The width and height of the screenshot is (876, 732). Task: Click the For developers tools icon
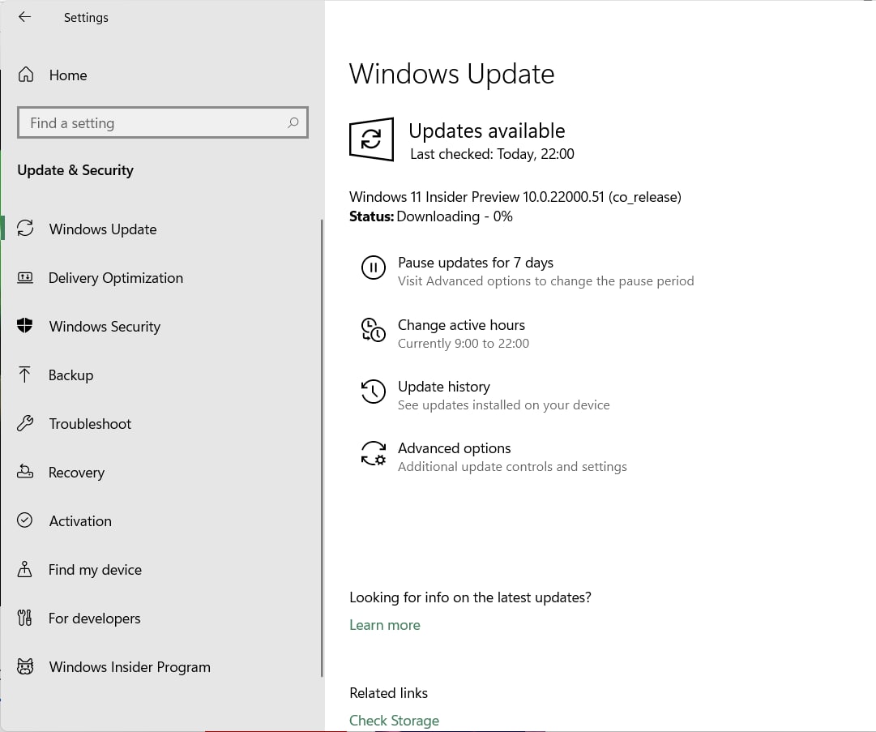[x=24, y=618]
